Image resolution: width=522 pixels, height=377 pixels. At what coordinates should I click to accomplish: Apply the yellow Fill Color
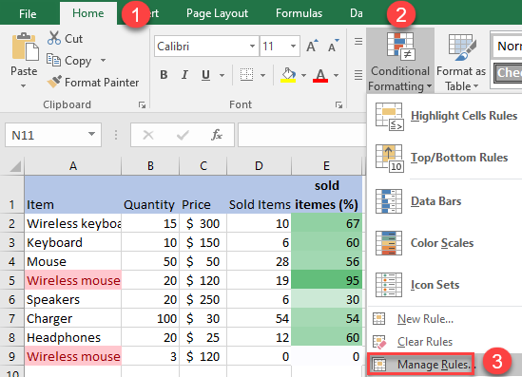point(288,75)
